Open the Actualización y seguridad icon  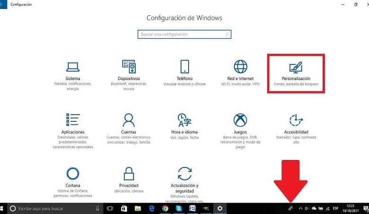[184, 173]
